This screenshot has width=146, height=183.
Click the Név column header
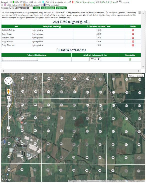(x=16, y=26)
